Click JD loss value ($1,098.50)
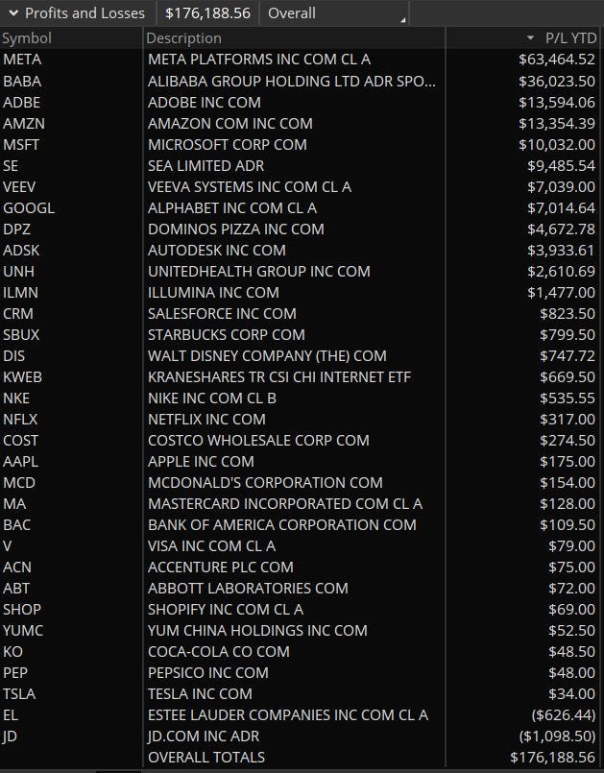This screenshot has height=773, width=604. pos(557,737)
